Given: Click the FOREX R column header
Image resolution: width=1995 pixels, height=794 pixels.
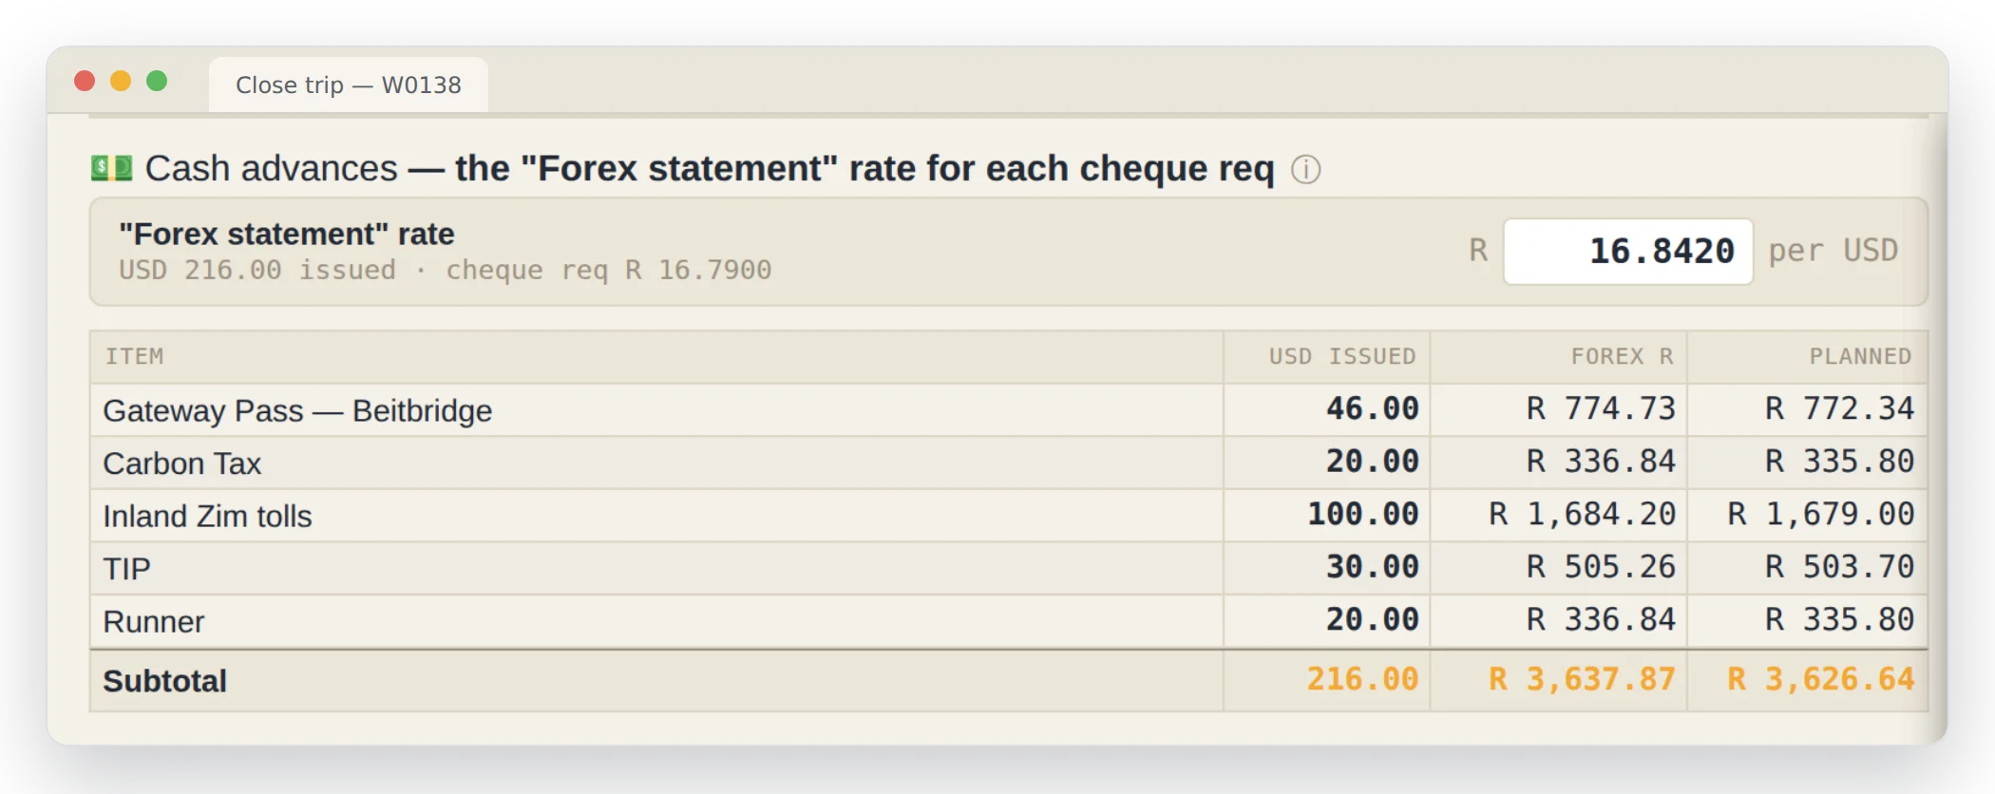Looking at the screenshot, I should pos(1622,356).
